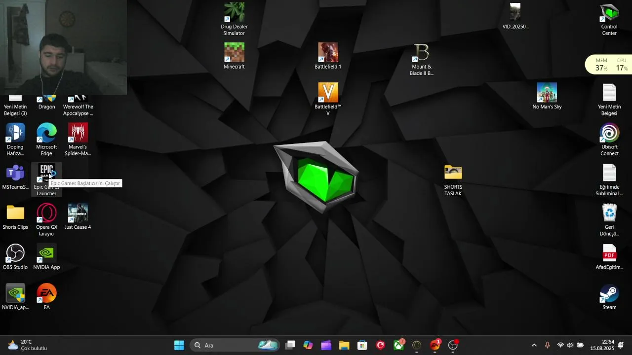Launch the EA desktop shortcut
Image resolution: width=632 pixels, height=355 pixels.
[46, 297]
